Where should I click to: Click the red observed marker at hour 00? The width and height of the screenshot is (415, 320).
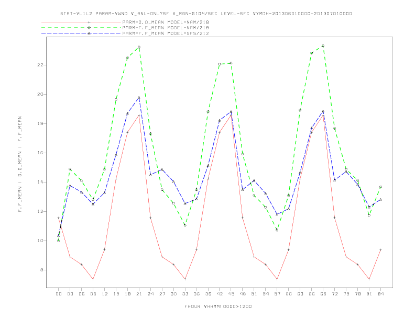(x=59, y=218)
